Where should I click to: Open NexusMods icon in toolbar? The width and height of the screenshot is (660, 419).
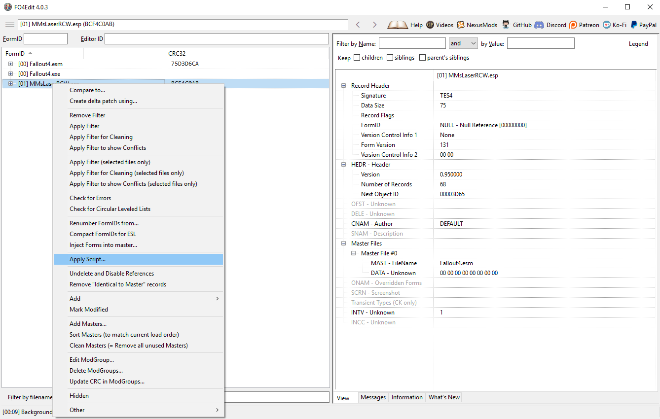461,25
